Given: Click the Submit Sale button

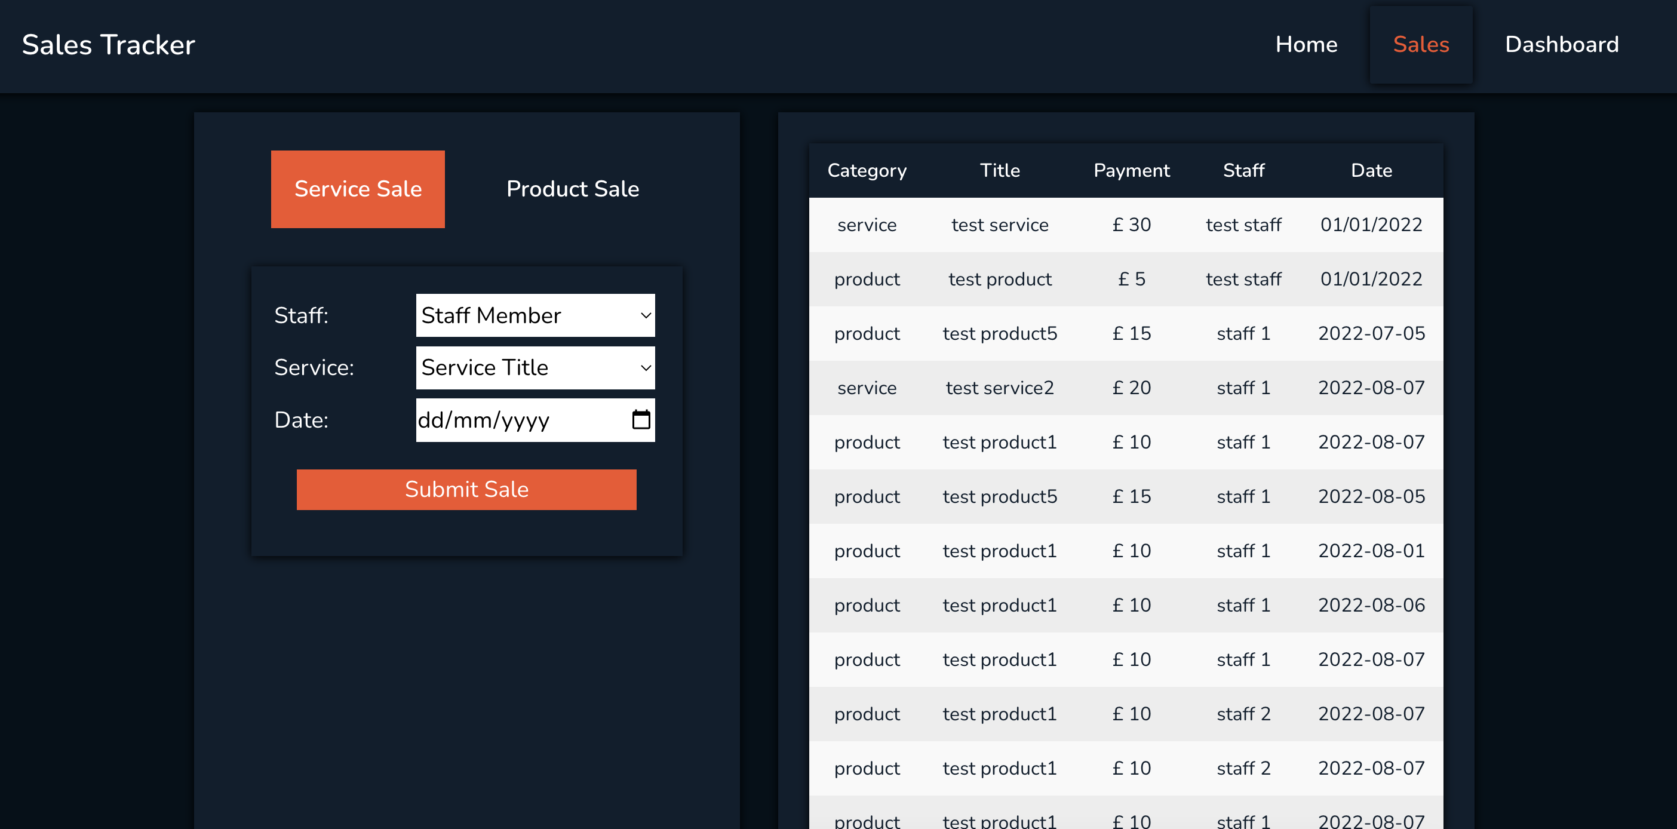Looking at the screenshot, I should [x=466, y=489].
